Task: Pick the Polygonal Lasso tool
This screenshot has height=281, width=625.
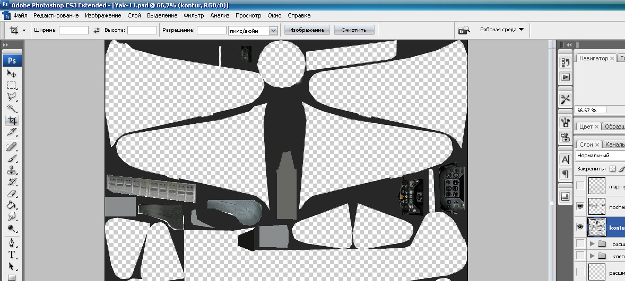Action: click(11, 97)
